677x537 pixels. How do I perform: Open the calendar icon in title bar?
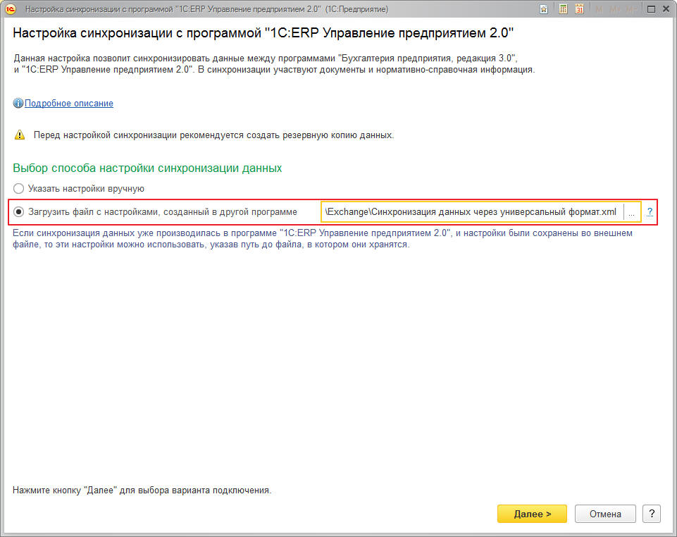(x=579, y=9)
